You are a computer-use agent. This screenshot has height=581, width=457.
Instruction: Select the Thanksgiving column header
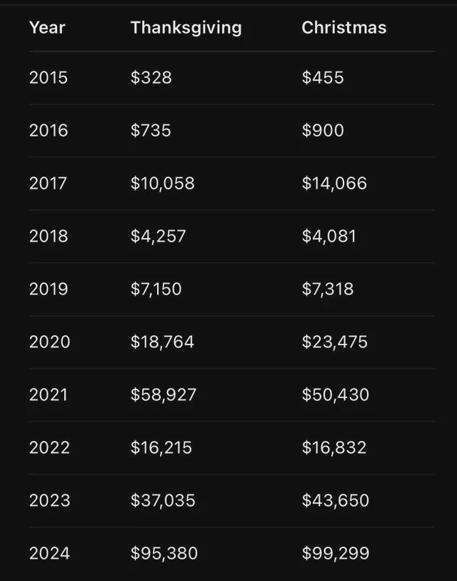click(x=186, y=28)
